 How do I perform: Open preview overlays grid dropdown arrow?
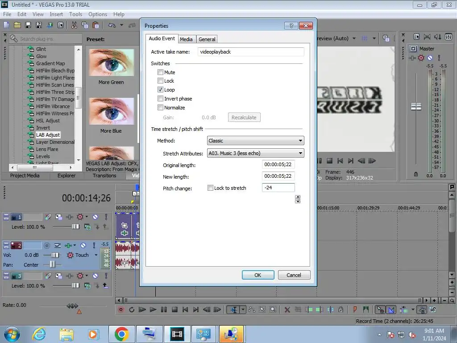point(374,38)
